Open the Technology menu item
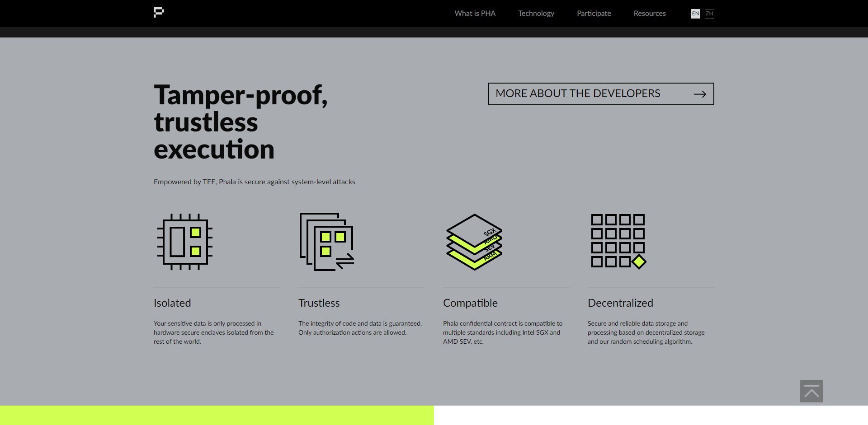Image resolution: width=868 pixels, height=425 pixels. point(536,14)
